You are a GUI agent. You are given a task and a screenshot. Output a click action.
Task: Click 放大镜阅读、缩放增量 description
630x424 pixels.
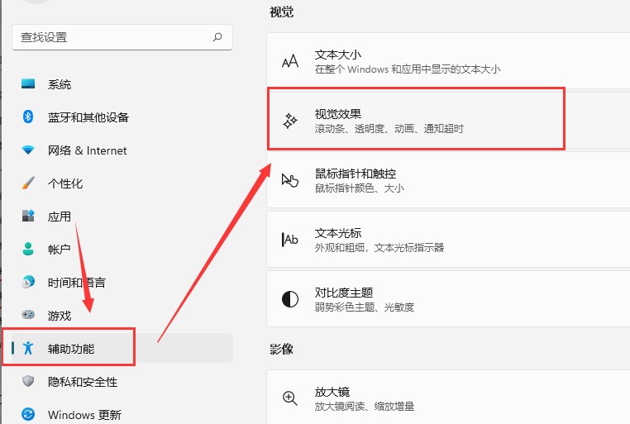(365, 407)
